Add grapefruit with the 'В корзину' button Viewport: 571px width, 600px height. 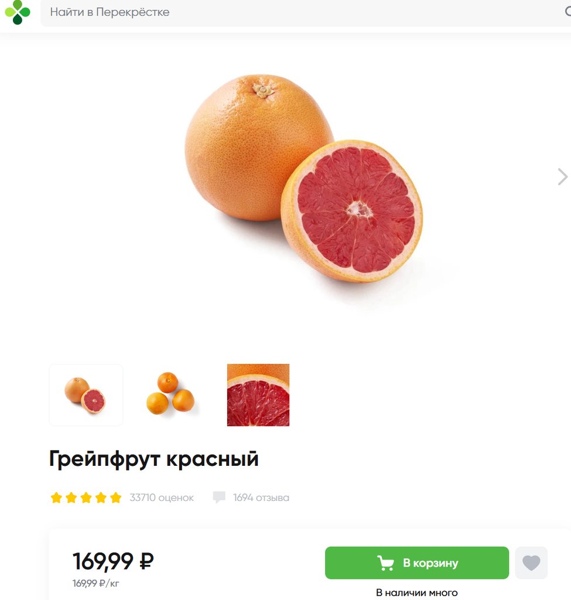(x=417, y=563)
